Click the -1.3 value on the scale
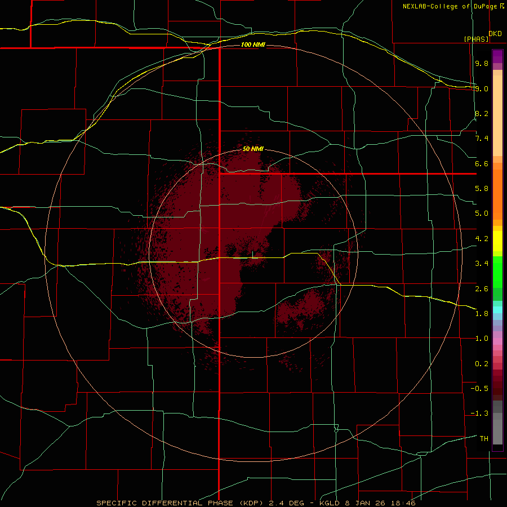The image size is (507, 507). (479, 413)
